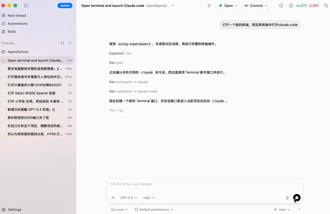
Task: Click the filter icon next to Threads
Action: 70,43
